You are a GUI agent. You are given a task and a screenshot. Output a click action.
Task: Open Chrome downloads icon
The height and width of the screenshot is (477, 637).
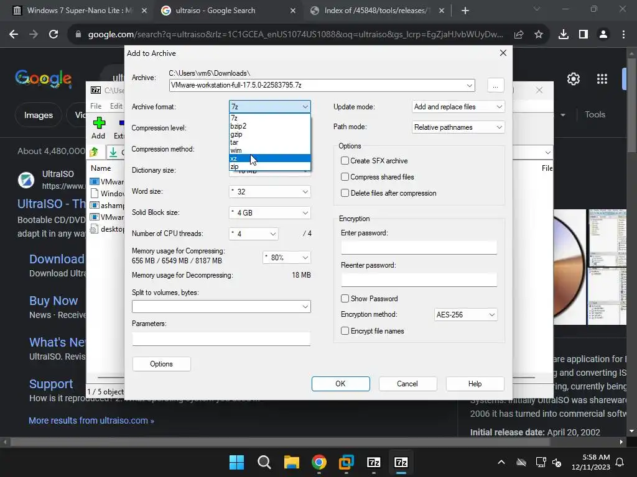(564, 35)
